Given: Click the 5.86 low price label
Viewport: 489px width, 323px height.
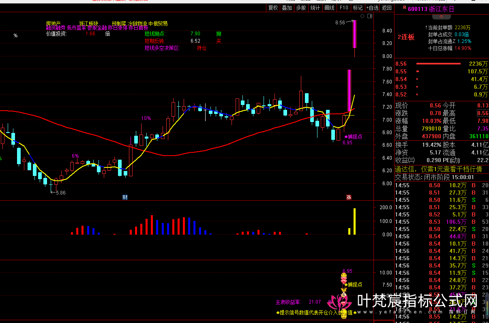Looking at the screenshot, I should [61, 193].
